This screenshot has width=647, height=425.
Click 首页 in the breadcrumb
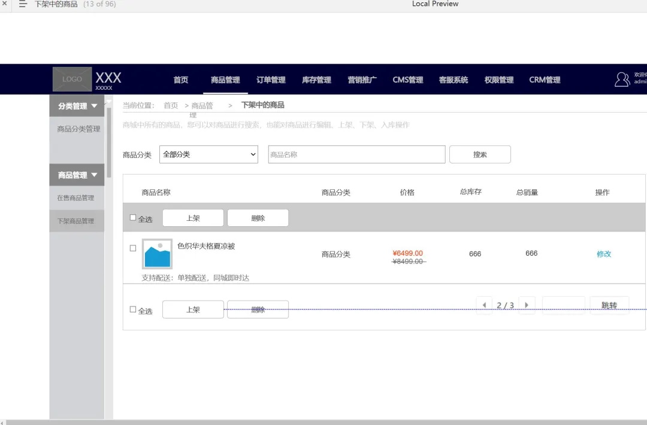171,105
